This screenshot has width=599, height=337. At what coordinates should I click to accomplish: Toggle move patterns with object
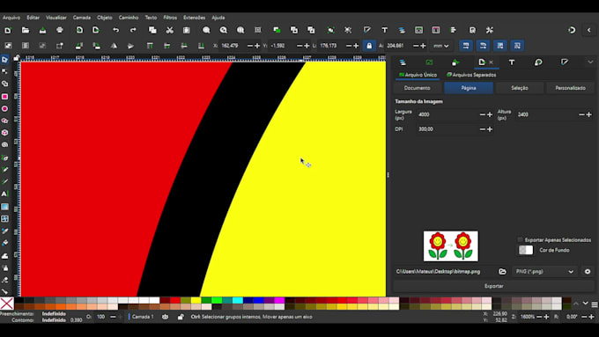click(517, 46)
